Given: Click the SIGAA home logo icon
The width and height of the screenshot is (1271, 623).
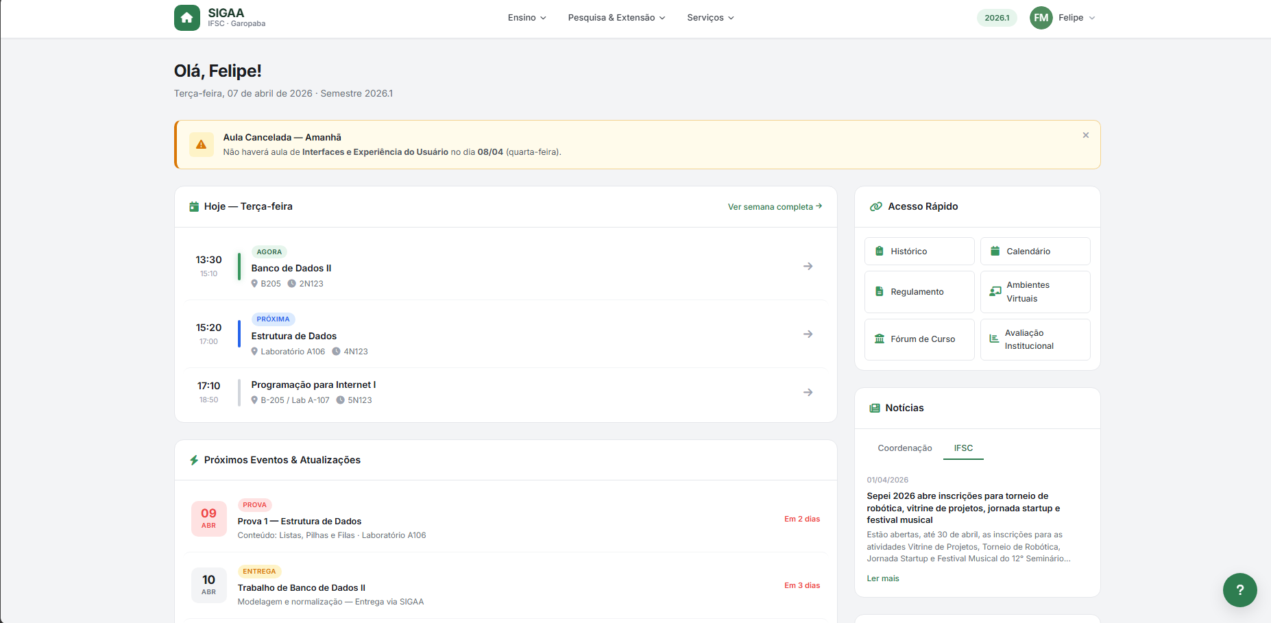Looking at the screenshot, I should (x=187, y=18).
